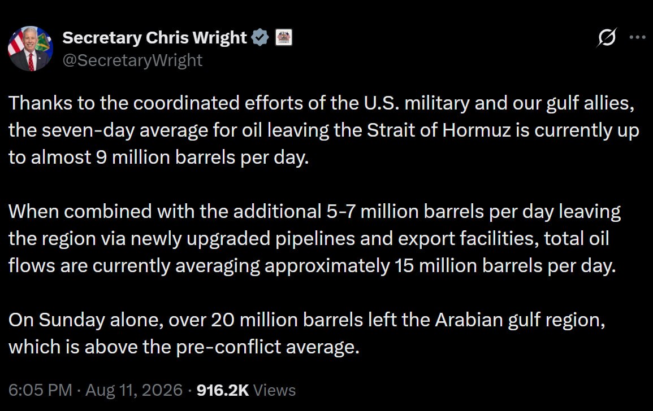Open the 916.2K view count

pyautogui.click(x=223, y=390)
